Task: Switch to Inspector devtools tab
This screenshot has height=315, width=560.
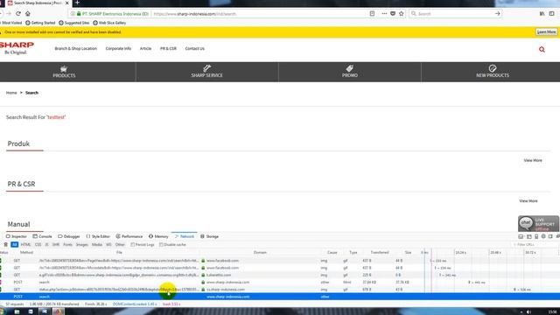Action: (x=17, y=236)
